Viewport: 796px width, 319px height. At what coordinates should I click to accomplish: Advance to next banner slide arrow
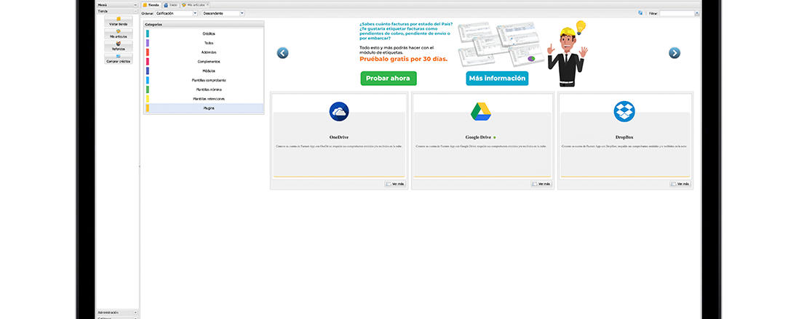[x=674, y=52]
